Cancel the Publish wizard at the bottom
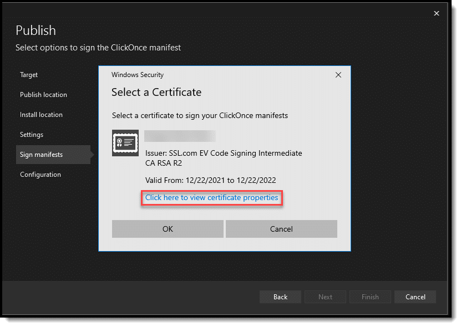This screenshot has width=461, height=327. pos(415,297)
